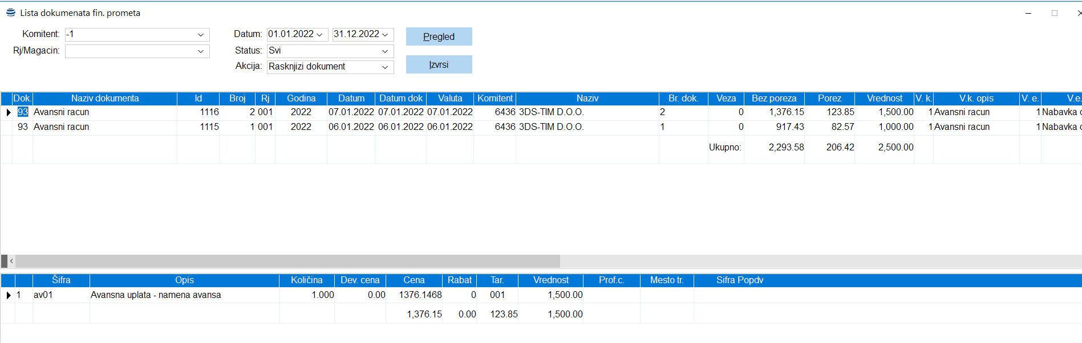The width and height of the screenshot is (1082, 343).
Task: Click the Količina column header
Action: click(306, 280)
